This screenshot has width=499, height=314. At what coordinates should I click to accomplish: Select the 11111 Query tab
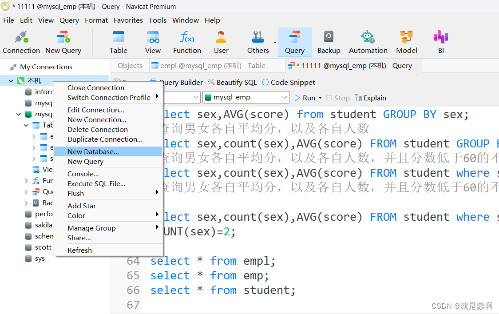[353, 66]
